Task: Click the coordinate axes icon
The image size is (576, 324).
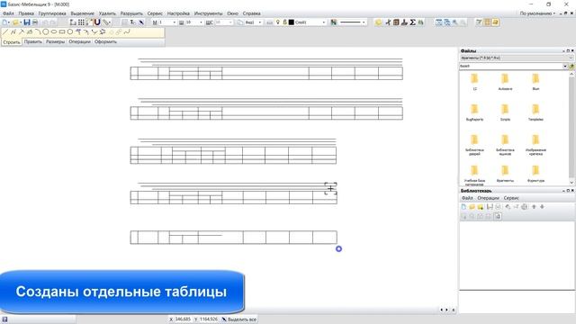Action: coord(73,22)
